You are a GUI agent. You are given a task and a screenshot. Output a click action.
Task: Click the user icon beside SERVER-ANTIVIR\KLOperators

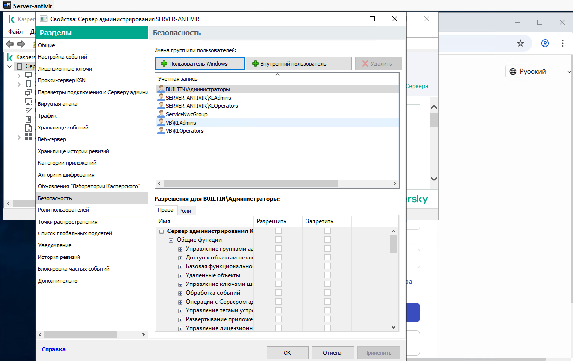161,106
